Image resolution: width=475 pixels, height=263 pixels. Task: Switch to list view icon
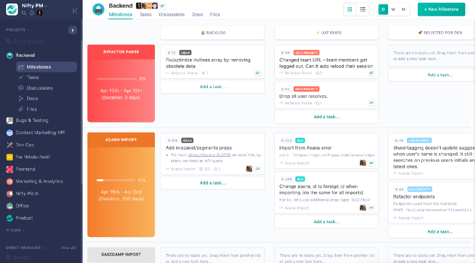[x=362, y=10]
